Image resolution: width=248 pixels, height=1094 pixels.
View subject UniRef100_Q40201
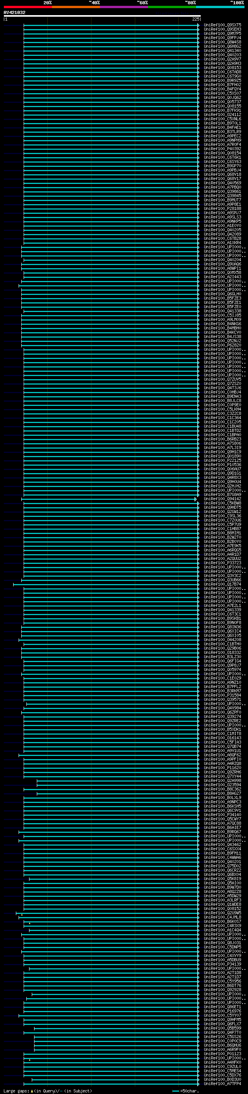pos(222,862)
